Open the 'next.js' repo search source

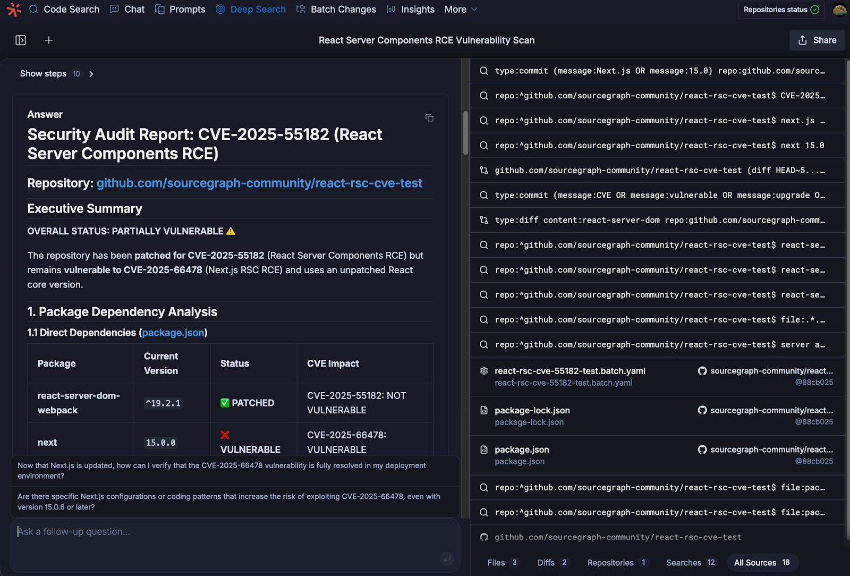657,121
